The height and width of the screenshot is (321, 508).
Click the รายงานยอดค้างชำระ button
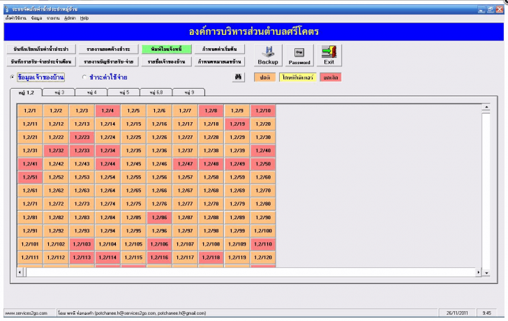pos(109,49)
